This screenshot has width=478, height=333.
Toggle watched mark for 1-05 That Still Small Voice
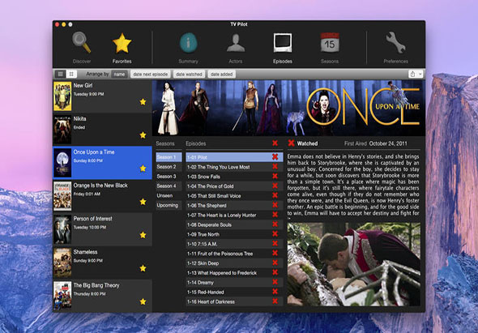275,195
